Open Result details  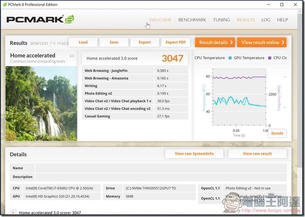215,42
